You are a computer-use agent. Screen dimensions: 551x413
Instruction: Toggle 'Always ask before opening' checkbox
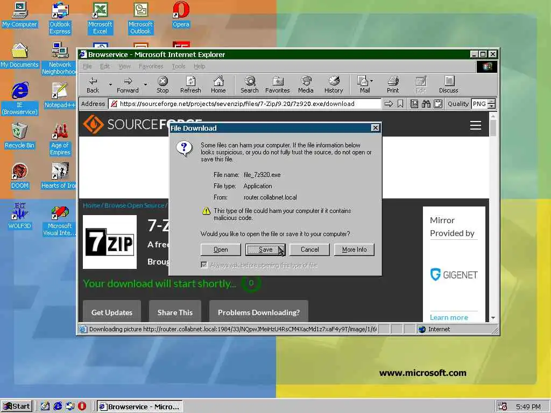[x=204, y=265]
